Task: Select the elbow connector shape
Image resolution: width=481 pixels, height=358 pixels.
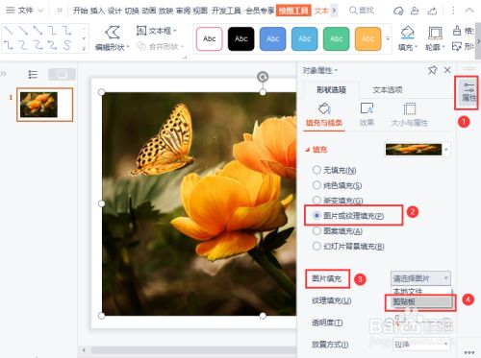Action: tap(52, 31)
